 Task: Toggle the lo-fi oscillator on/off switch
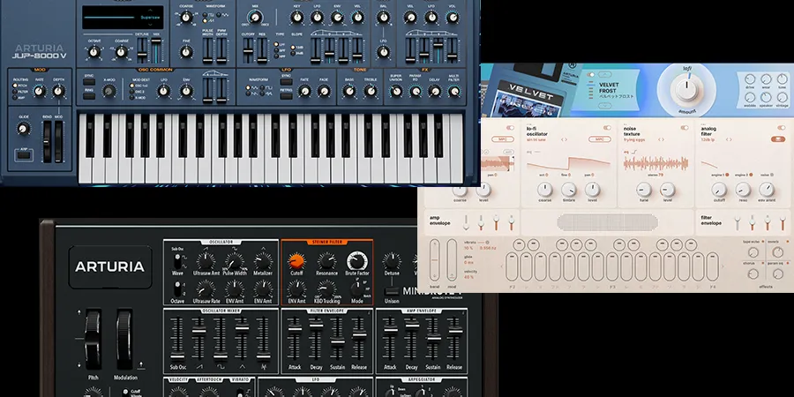click(607, 128)
